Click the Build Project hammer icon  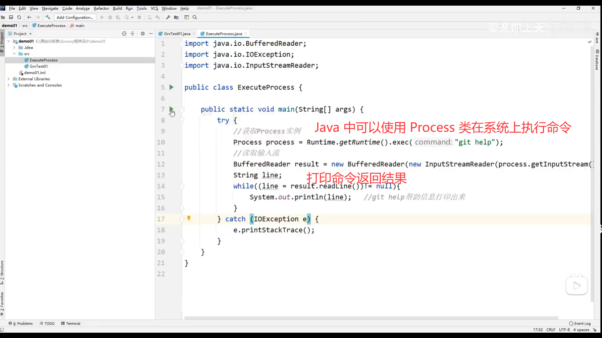click(x=48, y=17)
